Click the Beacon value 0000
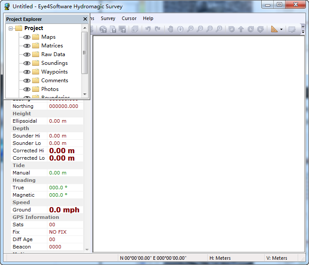 (55, 247)
